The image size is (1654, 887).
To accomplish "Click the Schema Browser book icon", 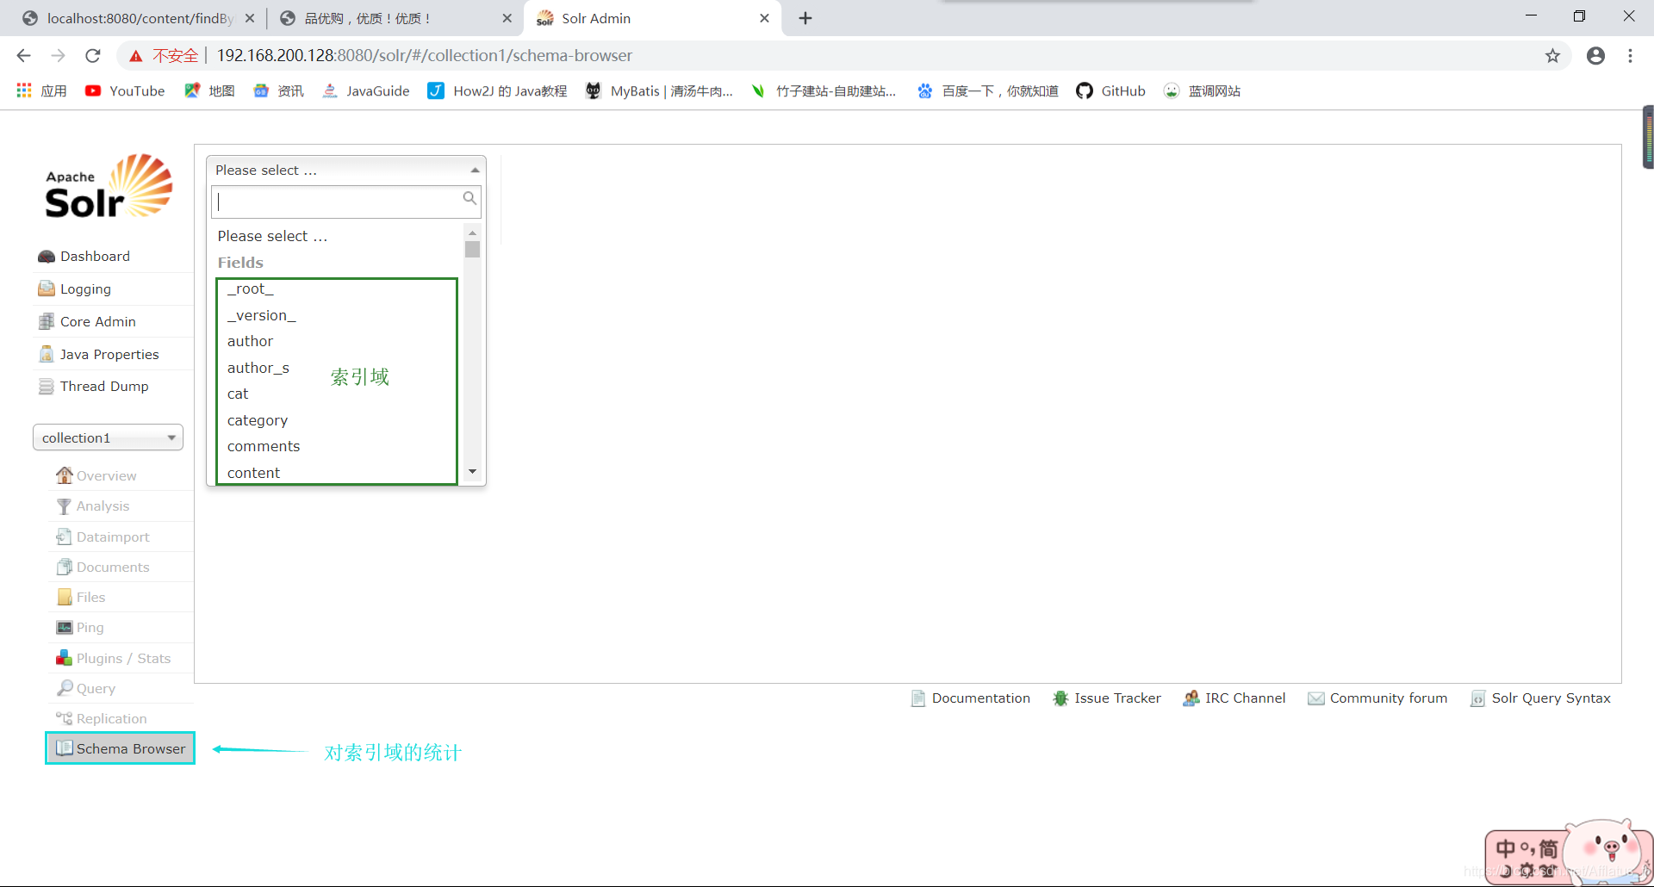I will 65,748.
